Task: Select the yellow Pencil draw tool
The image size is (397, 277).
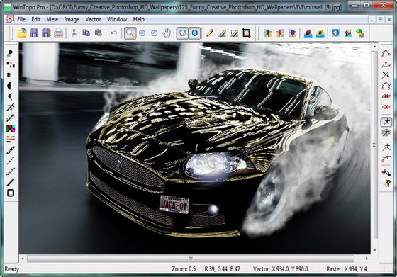Action: [x=210, y=33]
